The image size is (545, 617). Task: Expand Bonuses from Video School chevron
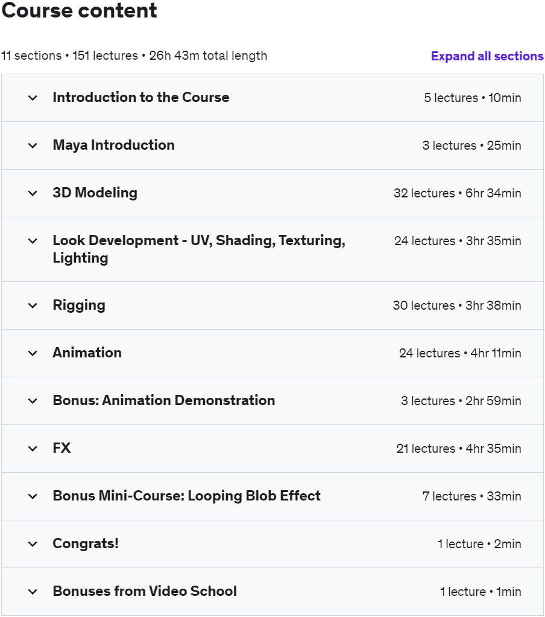(x=33, y=592)
